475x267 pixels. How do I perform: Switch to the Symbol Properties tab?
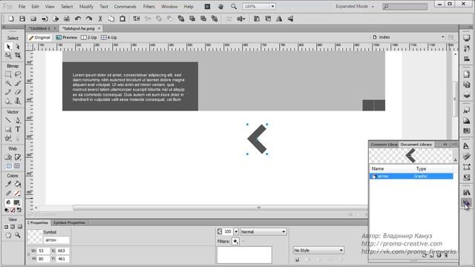(69, 222)
